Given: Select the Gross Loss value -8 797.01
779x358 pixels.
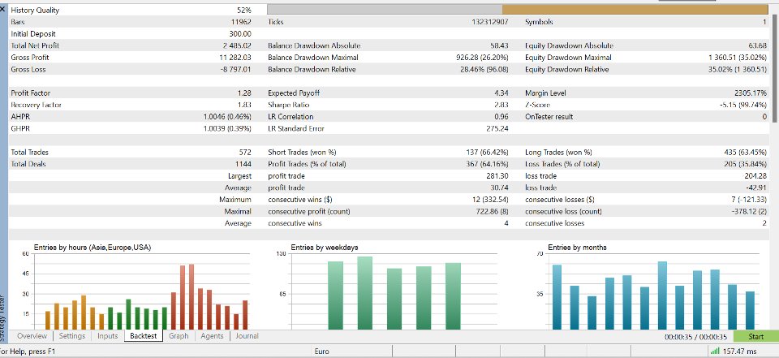Looking at the screenshot, I should [x=235, y=70].
